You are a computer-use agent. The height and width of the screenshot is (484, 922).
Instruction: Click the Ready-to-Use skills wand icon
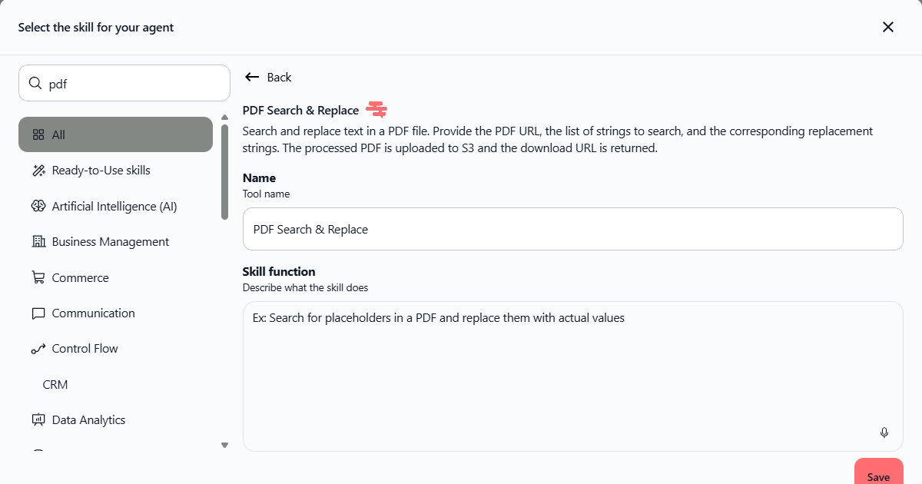click(x=38, y=171)
